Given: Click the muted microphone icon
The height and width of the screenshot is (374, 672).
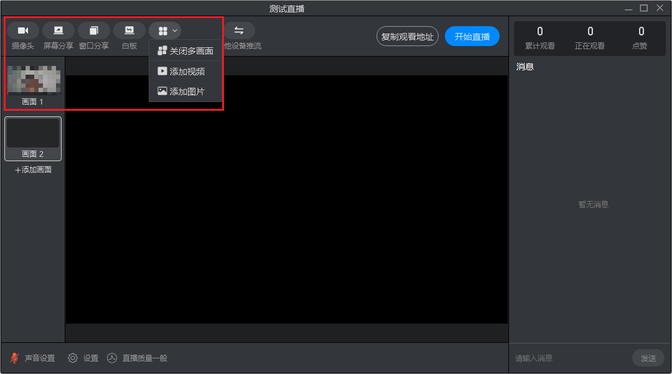Looking at the screenshot, I should tap(14, 358).
